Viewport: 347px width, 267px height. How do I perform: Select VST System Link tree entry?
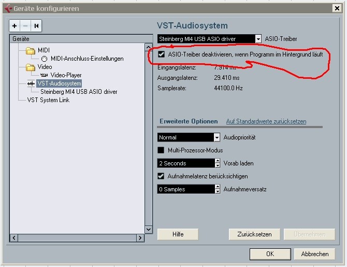coord(48,100)
